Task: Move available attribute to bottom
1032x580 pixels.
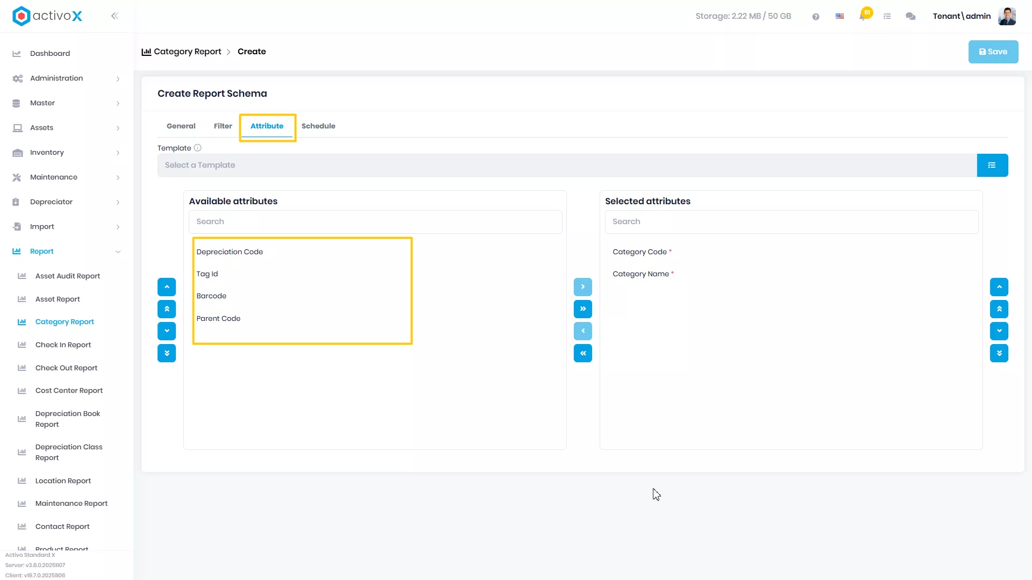Action: pyautogui.click(x=167, y=353)
